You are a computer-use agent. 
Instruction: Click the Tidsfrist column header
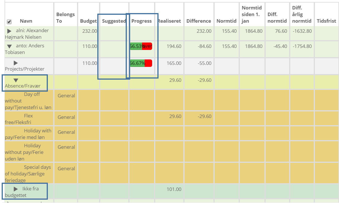click(x=326, y=21)
